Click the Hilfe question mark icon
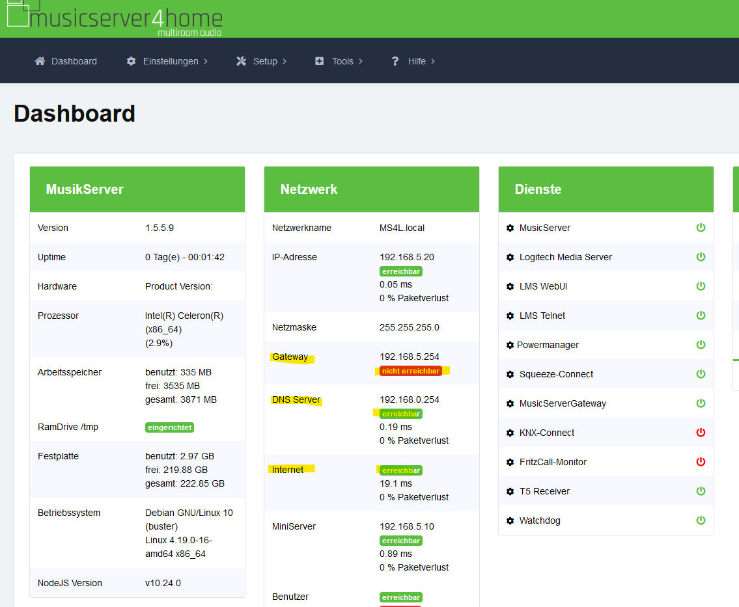Image resolution: width=739 pixels, height=607 pixels. (395, 61)
